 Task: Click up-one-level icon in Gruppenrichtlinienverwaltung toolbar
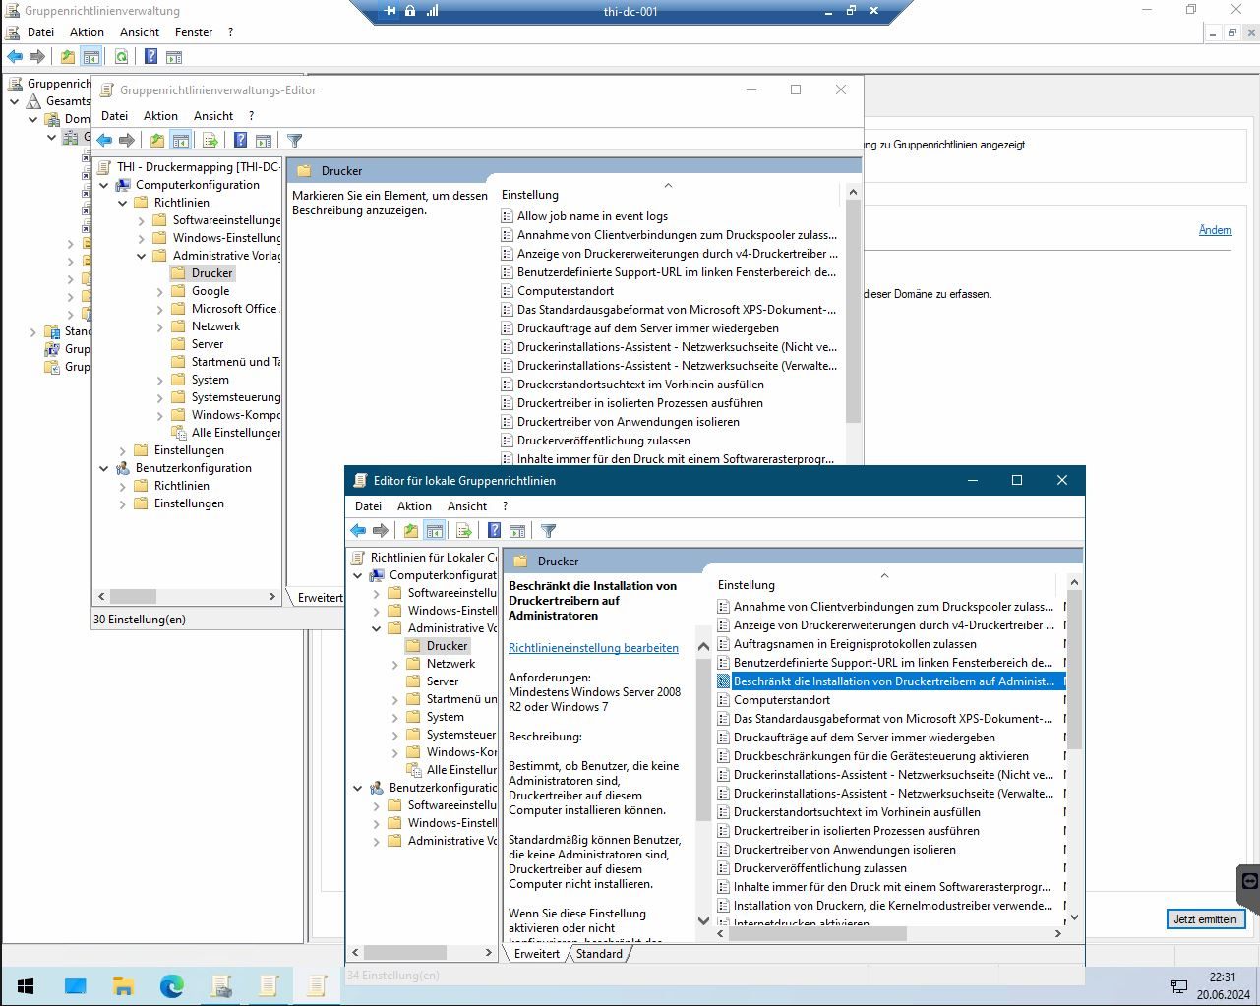click(67, 56)
